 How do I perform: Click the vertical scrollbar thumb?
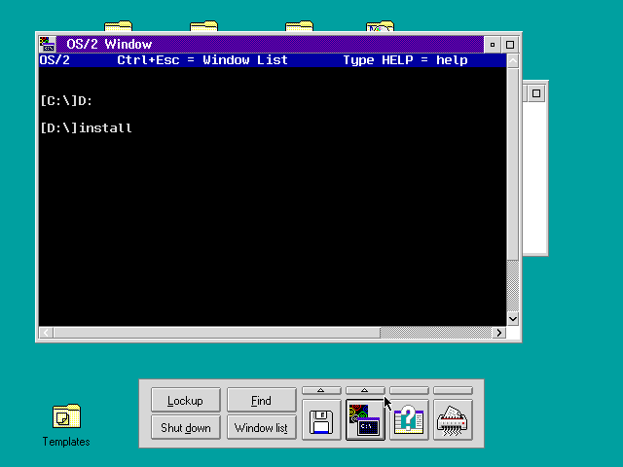coord(513,164)
